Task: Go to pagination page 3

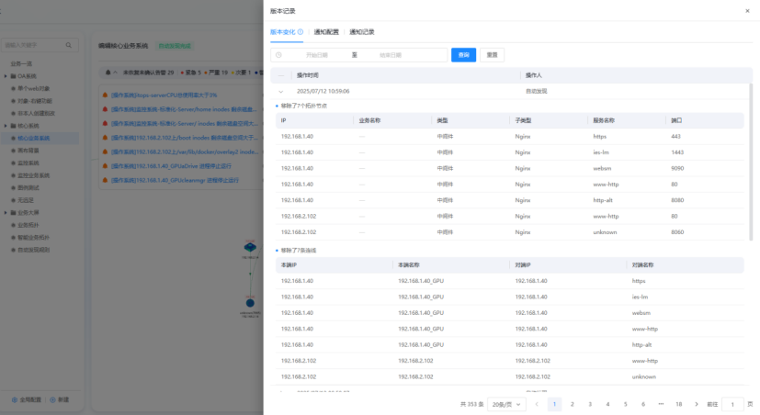Action: [590, 404]
